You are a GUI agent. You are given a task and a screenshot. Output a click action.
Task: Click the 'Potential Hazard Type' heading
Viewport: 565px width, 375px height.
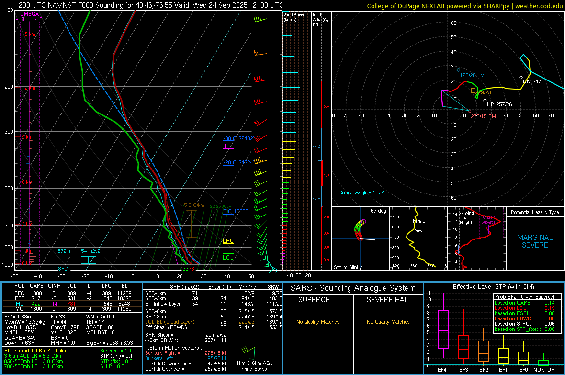[x=535, y=212]
